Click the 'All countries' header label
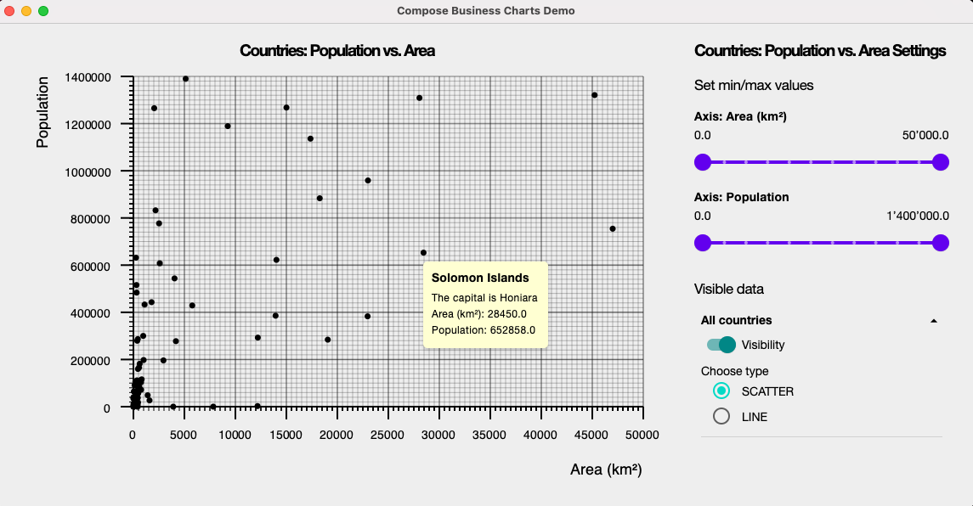Screen dimensions: 973x506 click(x=736, y=321)
